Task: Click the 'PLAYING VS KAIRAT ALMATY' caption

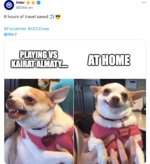Action: [x=39, y=59]
